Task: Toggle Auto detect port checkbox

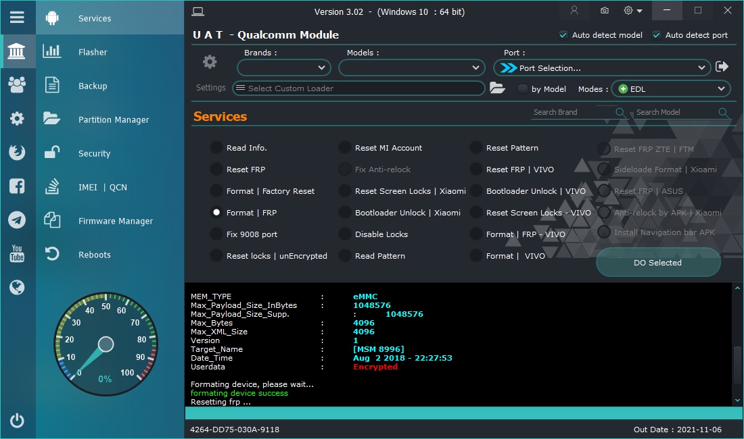Action: click(x=657, y=35)
